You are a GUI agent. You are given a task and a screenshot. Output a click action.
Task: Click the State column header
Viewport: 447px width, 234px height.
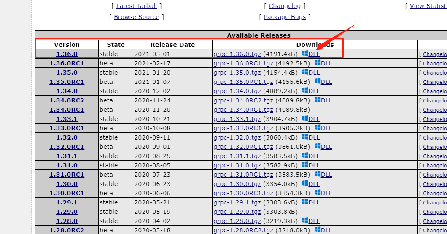coord(116,45)
